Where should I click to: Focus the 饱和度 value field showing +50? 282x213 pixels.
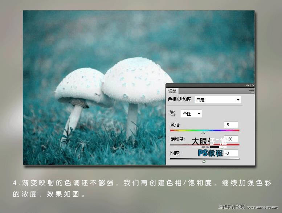click(x=231, y=139)
